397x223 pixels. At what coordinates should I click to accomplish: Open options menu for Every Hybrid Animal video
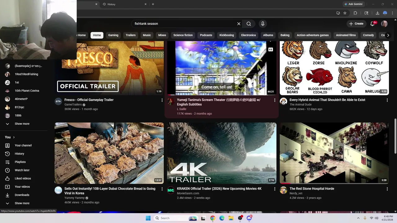click(387, 100)
